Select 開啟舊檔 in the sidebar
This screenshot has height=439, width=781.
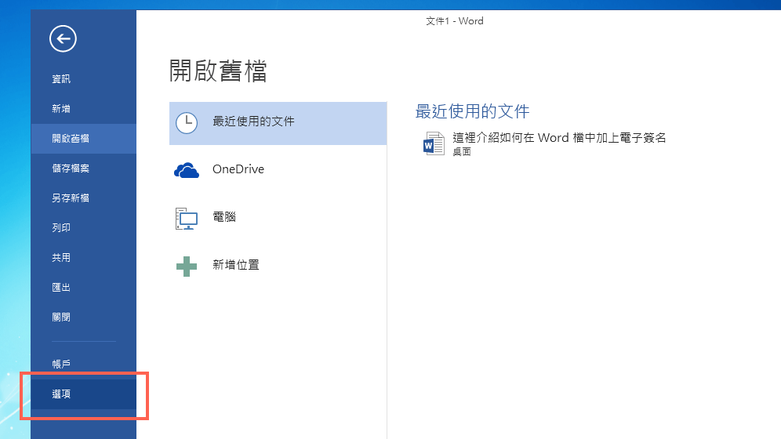[x=84, y=139]
